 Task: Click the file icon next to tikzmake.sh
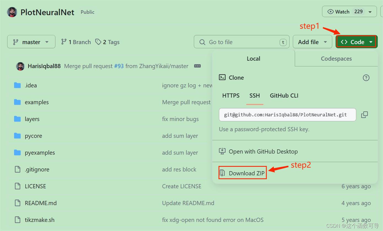pos(18,220)
